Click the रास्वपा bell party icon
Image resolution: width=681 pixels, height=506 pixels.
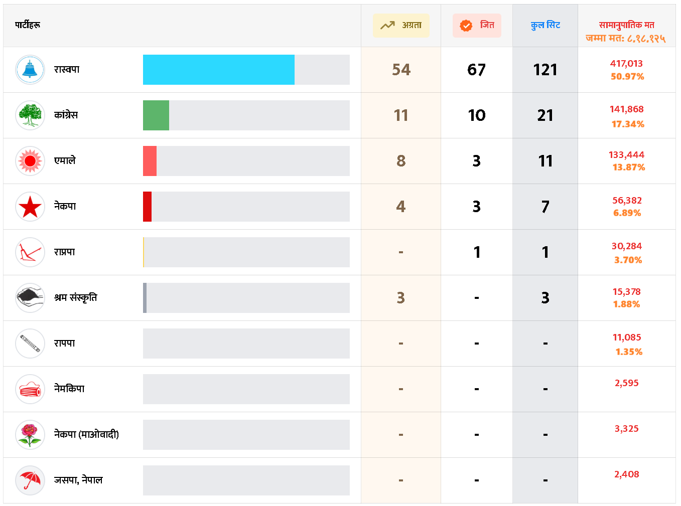click(30, 70)
